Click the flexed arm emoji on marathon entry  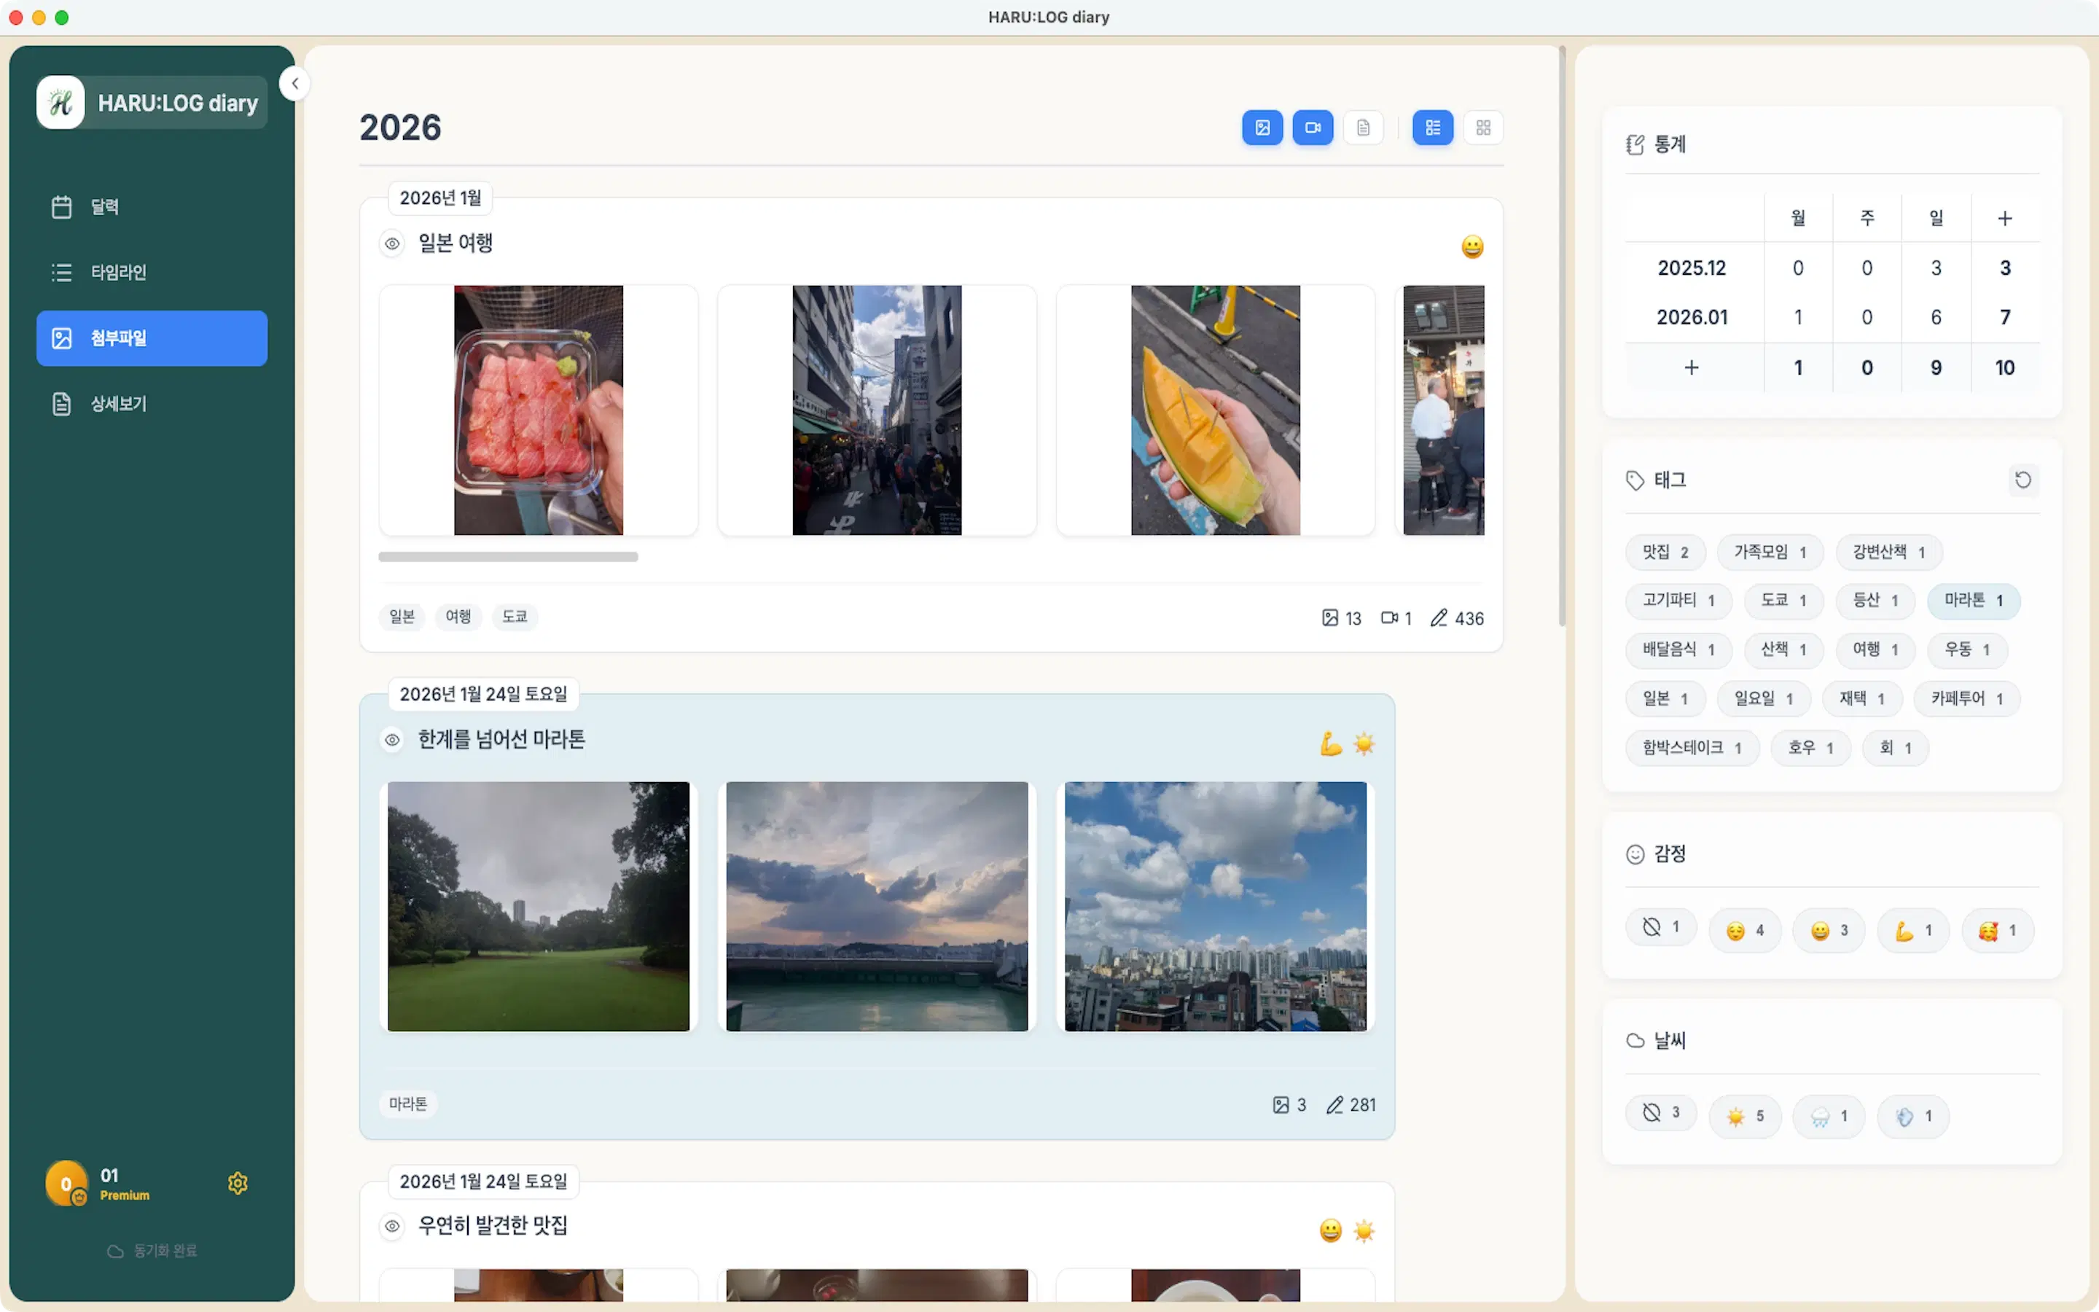coord(1331,743)
